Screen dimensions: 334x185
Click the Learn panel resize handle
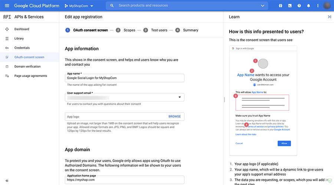pyautogui.click(x=224, y=100)
